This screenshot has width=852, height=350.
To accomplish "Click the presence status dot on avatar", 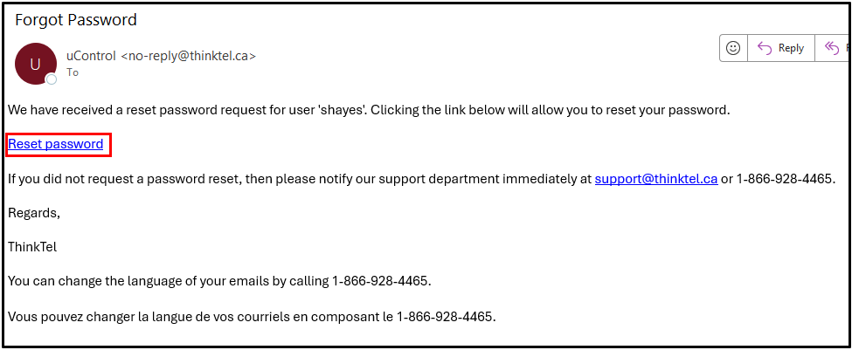I will (52, 79).
